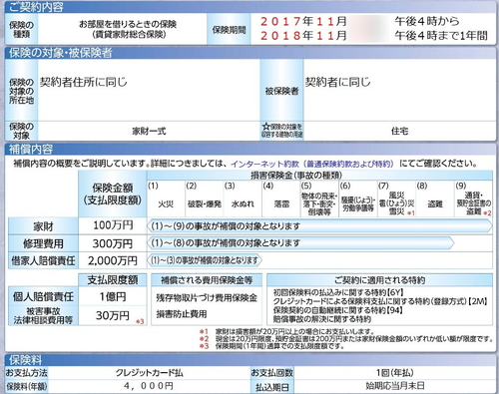The height and width of the screenshot is (394, 499).
Task: Click the 家財一式 cell
Action: pyautogui.click(x=149, y=131)
